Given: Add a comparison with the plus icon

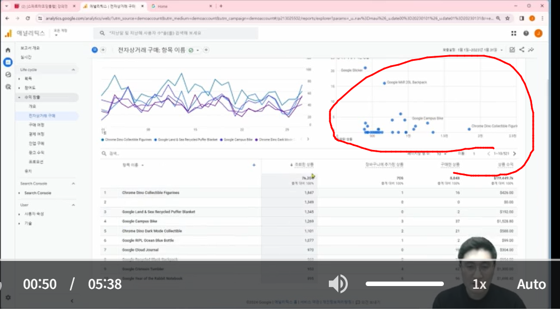Looking at the screenshot, I should click(103, 50).
